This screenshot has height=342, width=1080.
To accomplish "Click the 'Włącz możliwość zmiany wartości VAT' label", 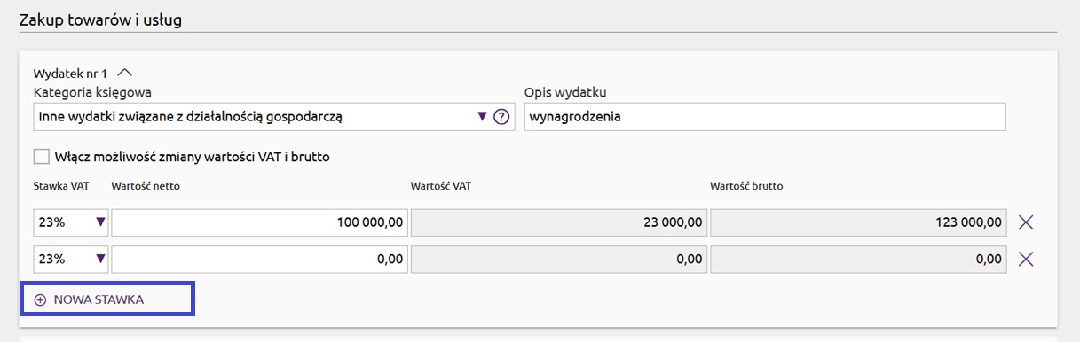I will point(192,157).
